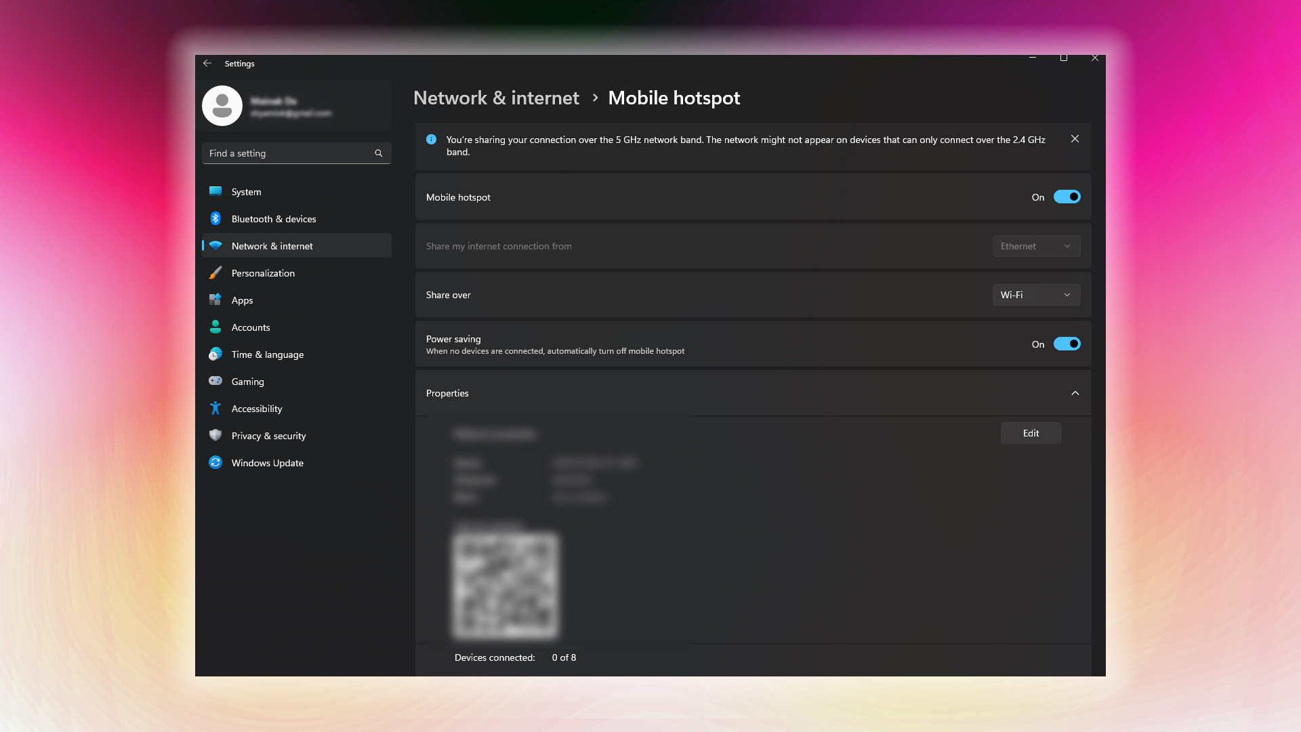The width and height of the screenshot is (1301, 732).
Task: Open the Ethernet connection source dropdown
Action: [x=1036, y=246]
